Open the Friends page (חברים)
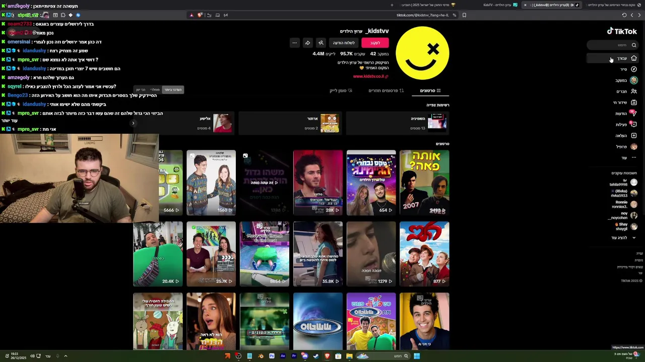Image resolution: width=645 pixels, height=362 pixels. 626,92
